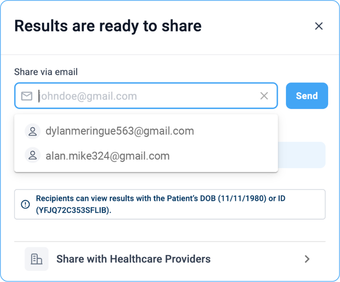
Task: Click the info icon in the recipients notice
Action: [x=25, y=204]
